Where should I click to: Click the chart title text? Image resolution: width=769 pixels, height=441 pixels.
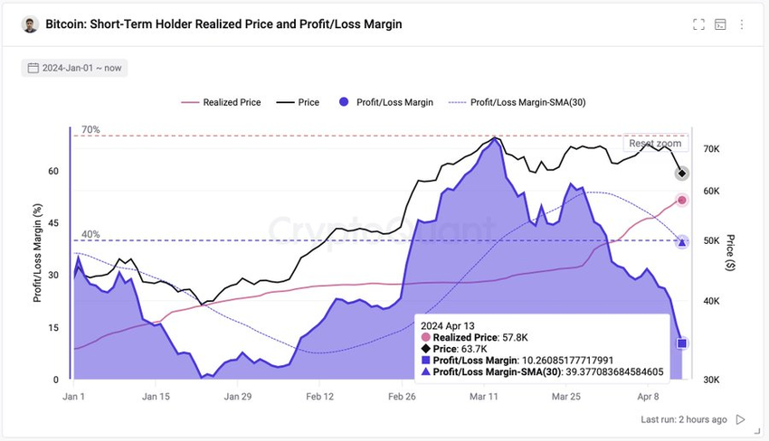point(223,24)
